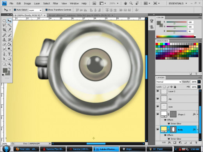Open the Fill slider arrow
The height and width of the screenshot is (152, 203).
coord(199,87)
